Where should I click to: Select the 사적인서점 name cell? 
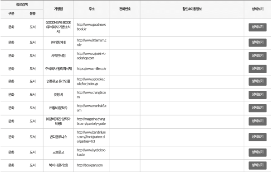point(58,56)
